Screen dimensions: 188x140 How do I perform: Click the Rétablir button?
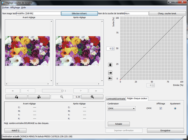point(119,124)
